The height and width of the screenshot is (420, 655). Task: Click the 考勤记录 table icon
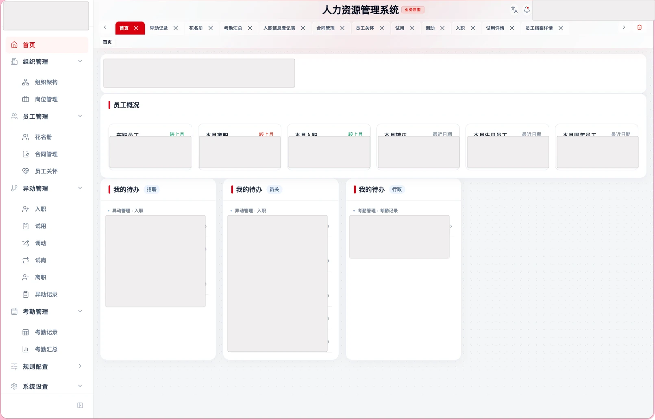click(26, 332)
